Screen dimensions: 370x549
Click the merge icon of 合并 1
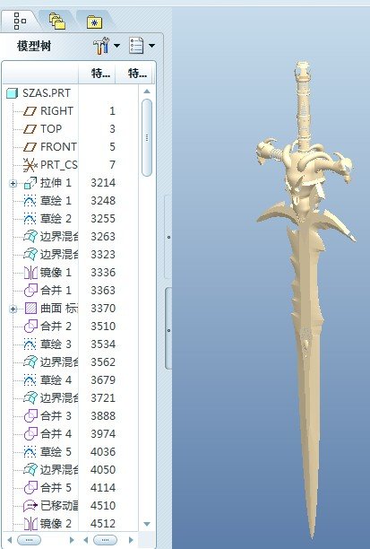pos(30,291)
